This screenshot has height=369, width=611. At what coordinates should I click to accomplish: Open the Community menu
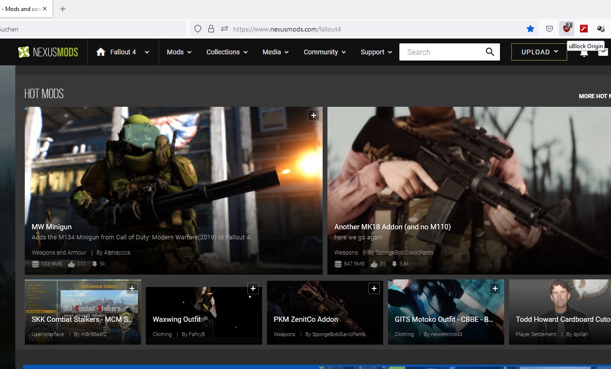click(x=324, y=52)
